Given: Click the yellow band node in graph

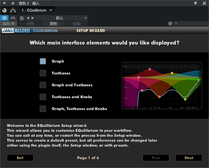Looking at the screenshot, I should click(172, 73).
